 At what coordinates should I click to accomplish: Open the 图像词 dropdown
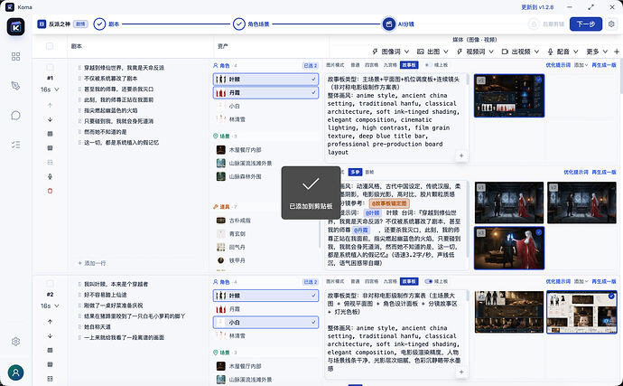(391, 52)
